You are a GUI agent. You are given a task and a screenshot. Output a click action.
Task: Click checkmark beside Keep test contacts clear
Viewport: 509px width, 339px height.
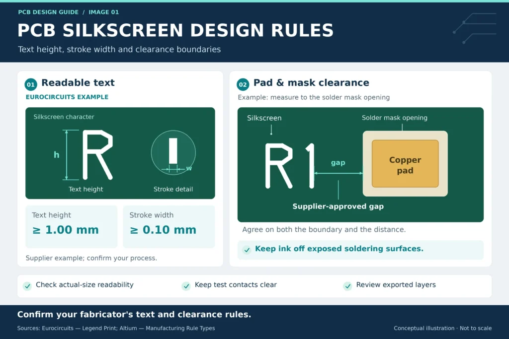tap(186, 286)
